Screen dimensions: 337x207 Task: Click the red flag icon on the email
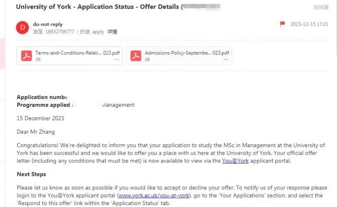coord(282,24)
